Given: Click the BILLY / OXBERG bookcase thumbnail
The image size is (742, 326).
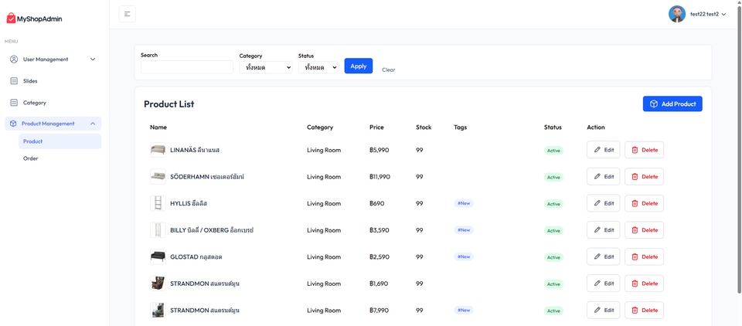Looking at the screenshot, I should point(158,230).
